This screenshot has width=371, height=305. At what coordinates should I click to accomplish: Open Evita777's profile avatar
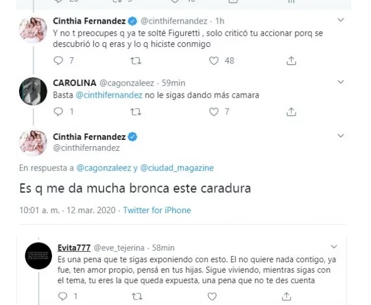(x=40, y=256)
